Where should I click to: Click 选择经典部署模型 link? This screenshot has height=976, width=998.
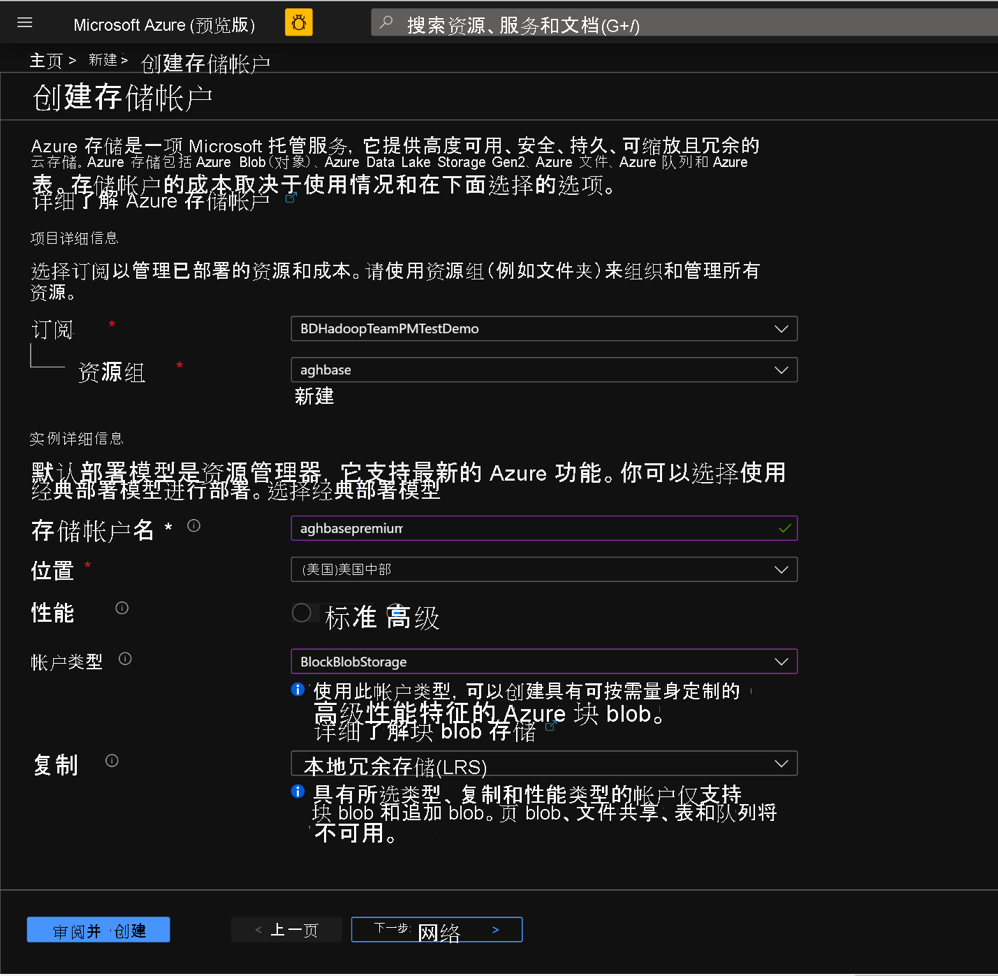click(354, 490)
